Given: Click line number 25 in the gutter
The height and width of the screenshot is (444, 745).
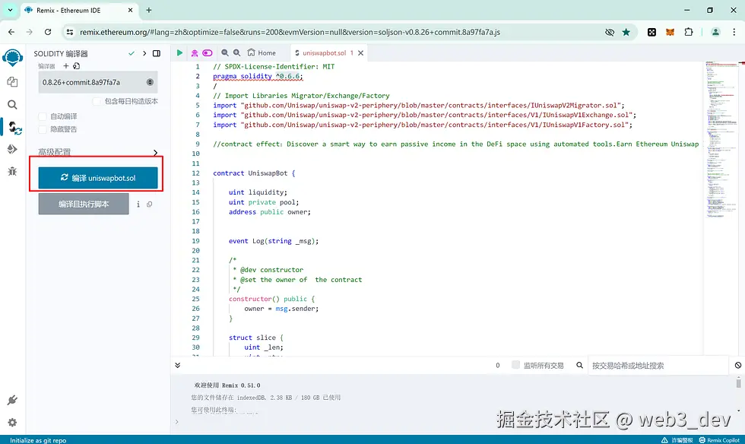Looking at the screenshot, I should pos(196,299).
